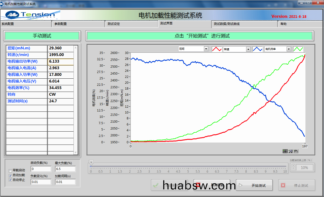Screen dimensions: 324x197
Task: Open the 电机效率 curve dropdown
Action: click(289, 49)
